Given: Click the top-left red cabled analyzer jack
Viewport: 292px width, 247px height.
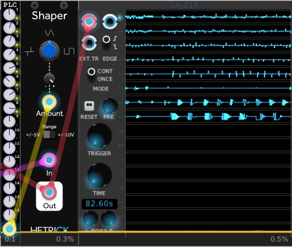Looking at the screenshot, I should [89, 21].
